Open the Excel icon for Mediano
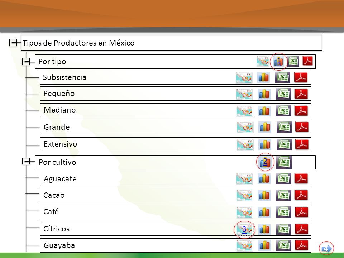The image size is (344, 258). [283, 111]
